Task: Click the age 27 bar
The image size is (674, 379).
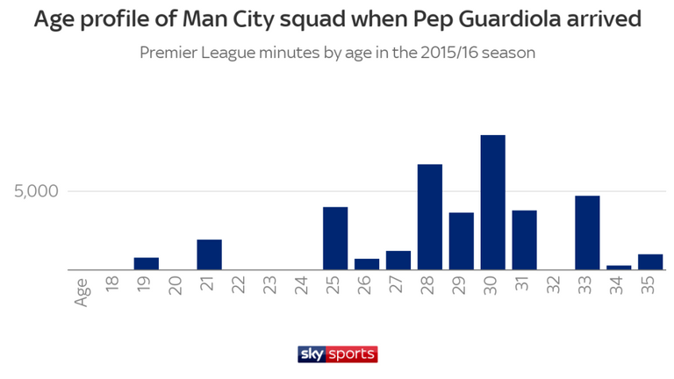Action: 398,261
